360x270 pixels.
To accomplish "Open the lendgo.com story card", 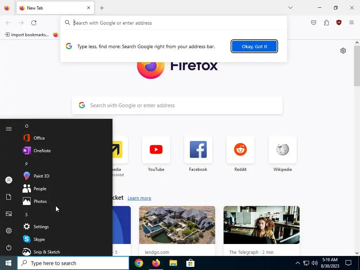I will pos(177,231).
